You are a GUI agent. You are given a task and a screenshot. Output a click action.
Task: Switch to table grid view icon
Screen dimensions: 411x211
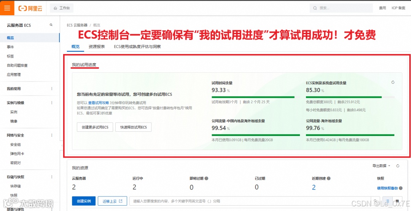pos(397,201)
